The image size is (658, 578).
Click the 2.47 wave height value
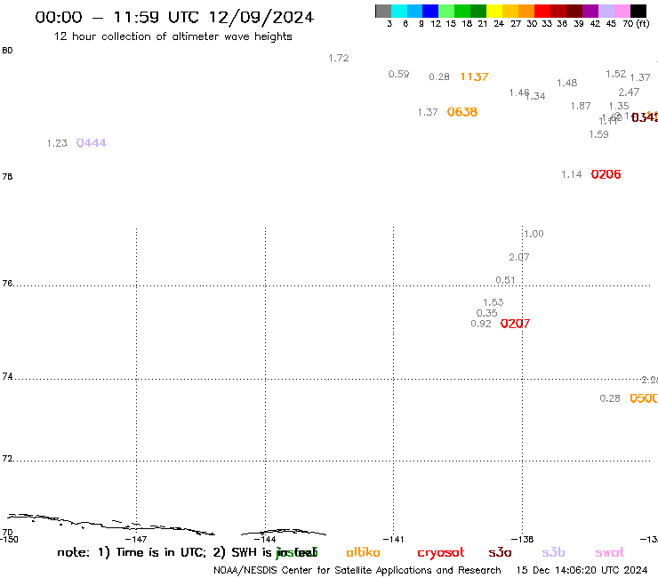tap(629, 92)
